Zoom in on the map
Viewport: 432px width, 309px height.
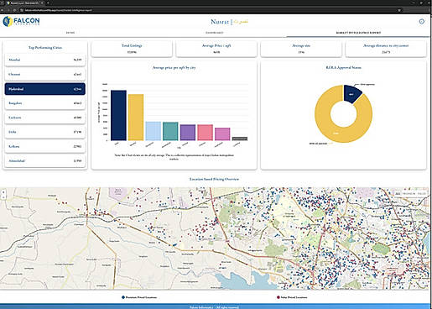pos(3,192)
